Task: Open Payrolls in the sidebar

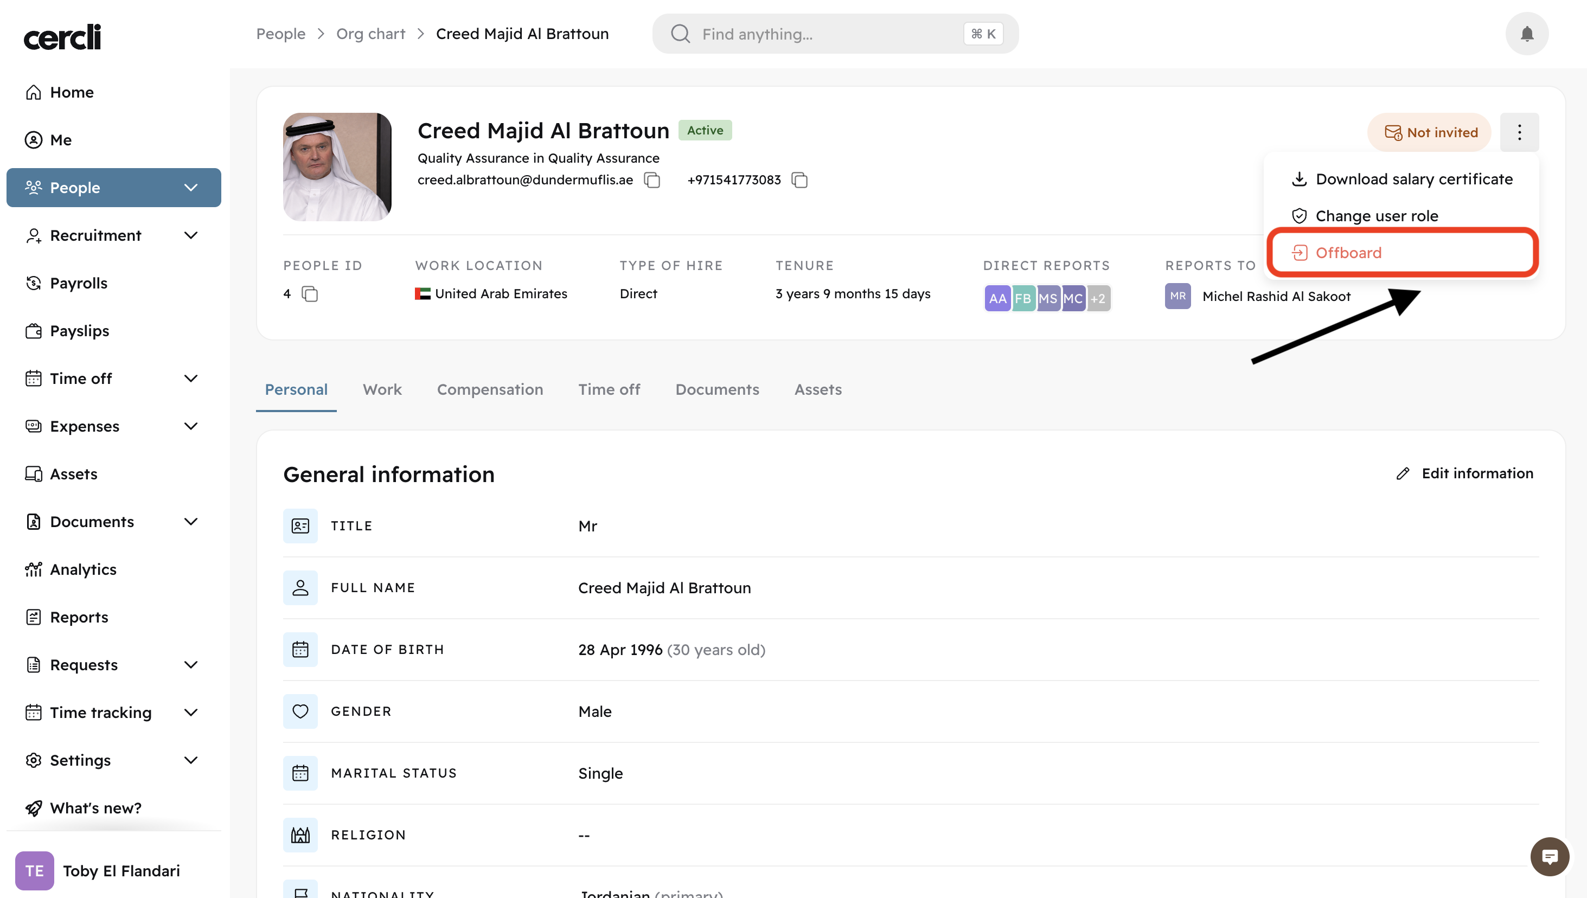Action: tap(113, 283)
